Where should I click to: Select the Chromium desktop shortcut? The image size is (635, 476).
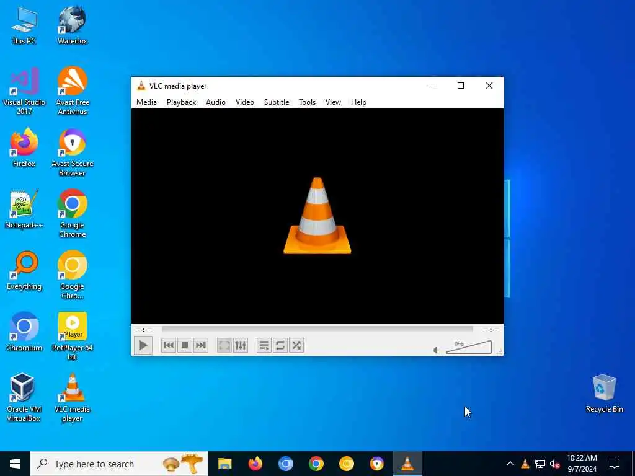click(24, 332)
